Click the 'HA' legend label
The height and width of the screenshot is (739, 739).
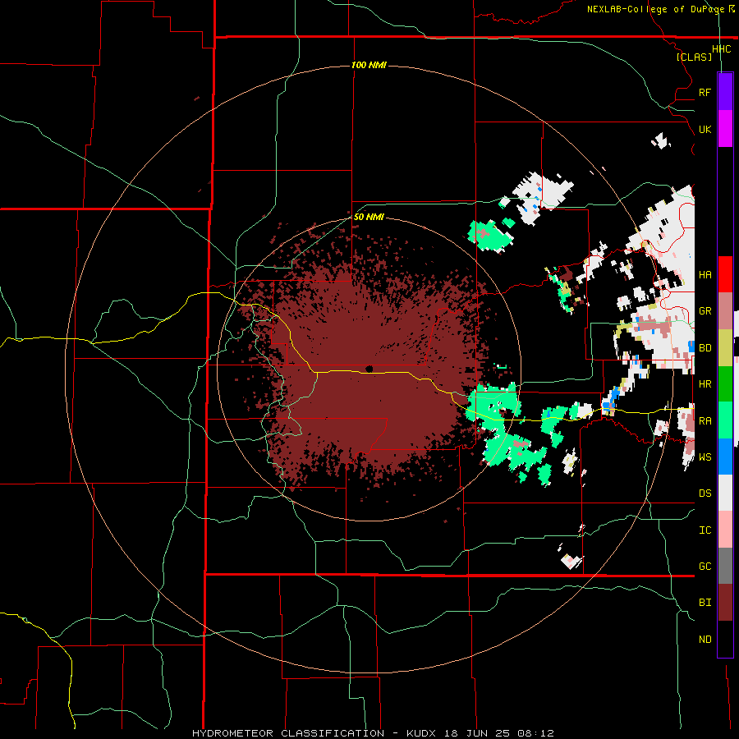[x=705, y=275]
